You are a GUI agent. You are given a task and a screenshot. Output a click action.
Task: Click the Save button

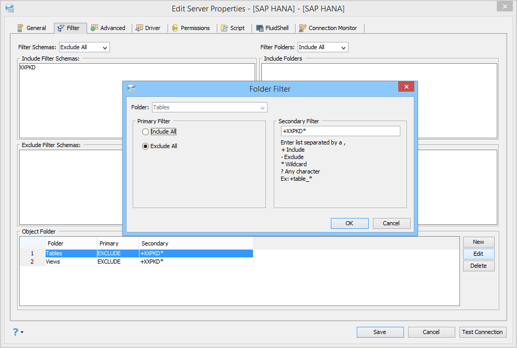[x=380, y=332]
